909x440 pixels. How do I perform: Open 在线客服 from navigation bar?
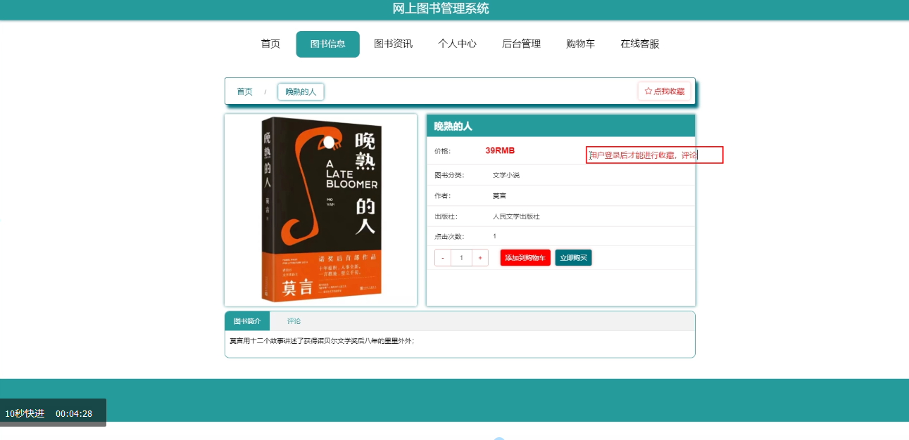[639, 44]
